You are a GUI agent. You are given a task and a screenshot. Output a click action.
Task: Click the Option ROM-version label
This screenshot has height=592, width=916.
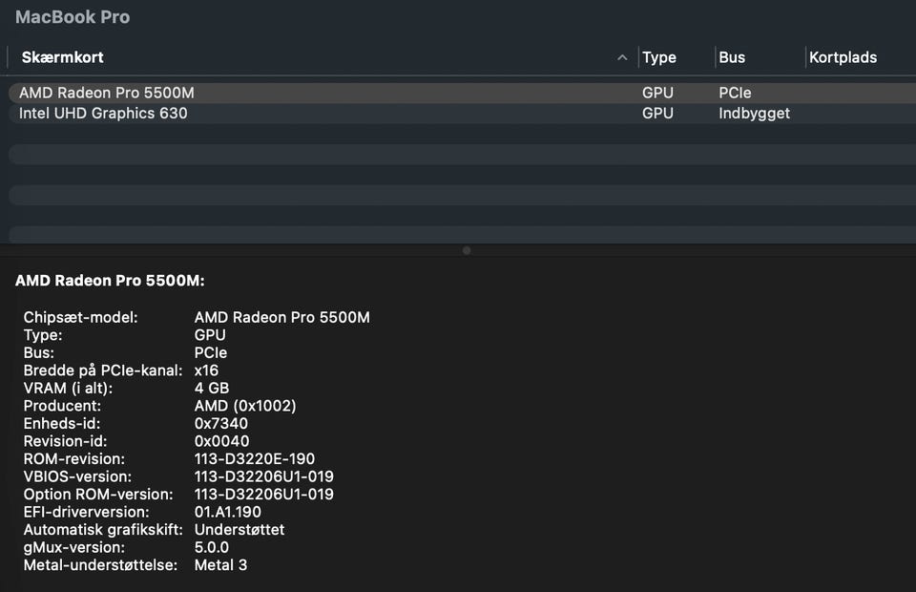click(x=98, y=495)
